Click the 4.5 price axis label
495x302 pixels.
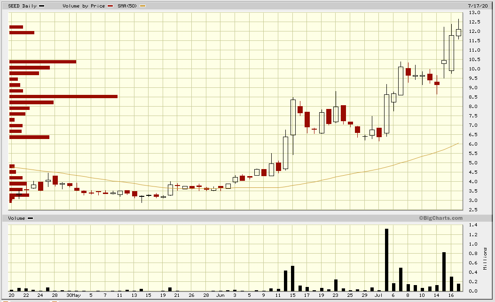[x=473, y=172]
